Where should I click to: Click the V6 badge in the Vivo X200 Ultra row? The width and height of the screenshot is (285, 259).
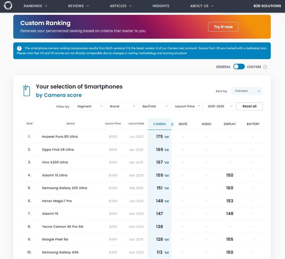tap(167, 162)
